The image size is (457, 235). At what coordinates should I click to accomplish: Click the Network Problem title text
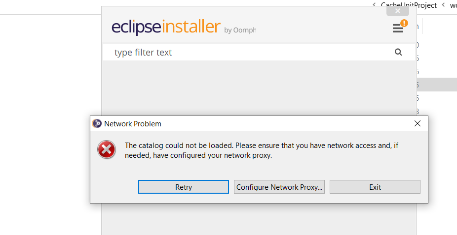[133, 124]
